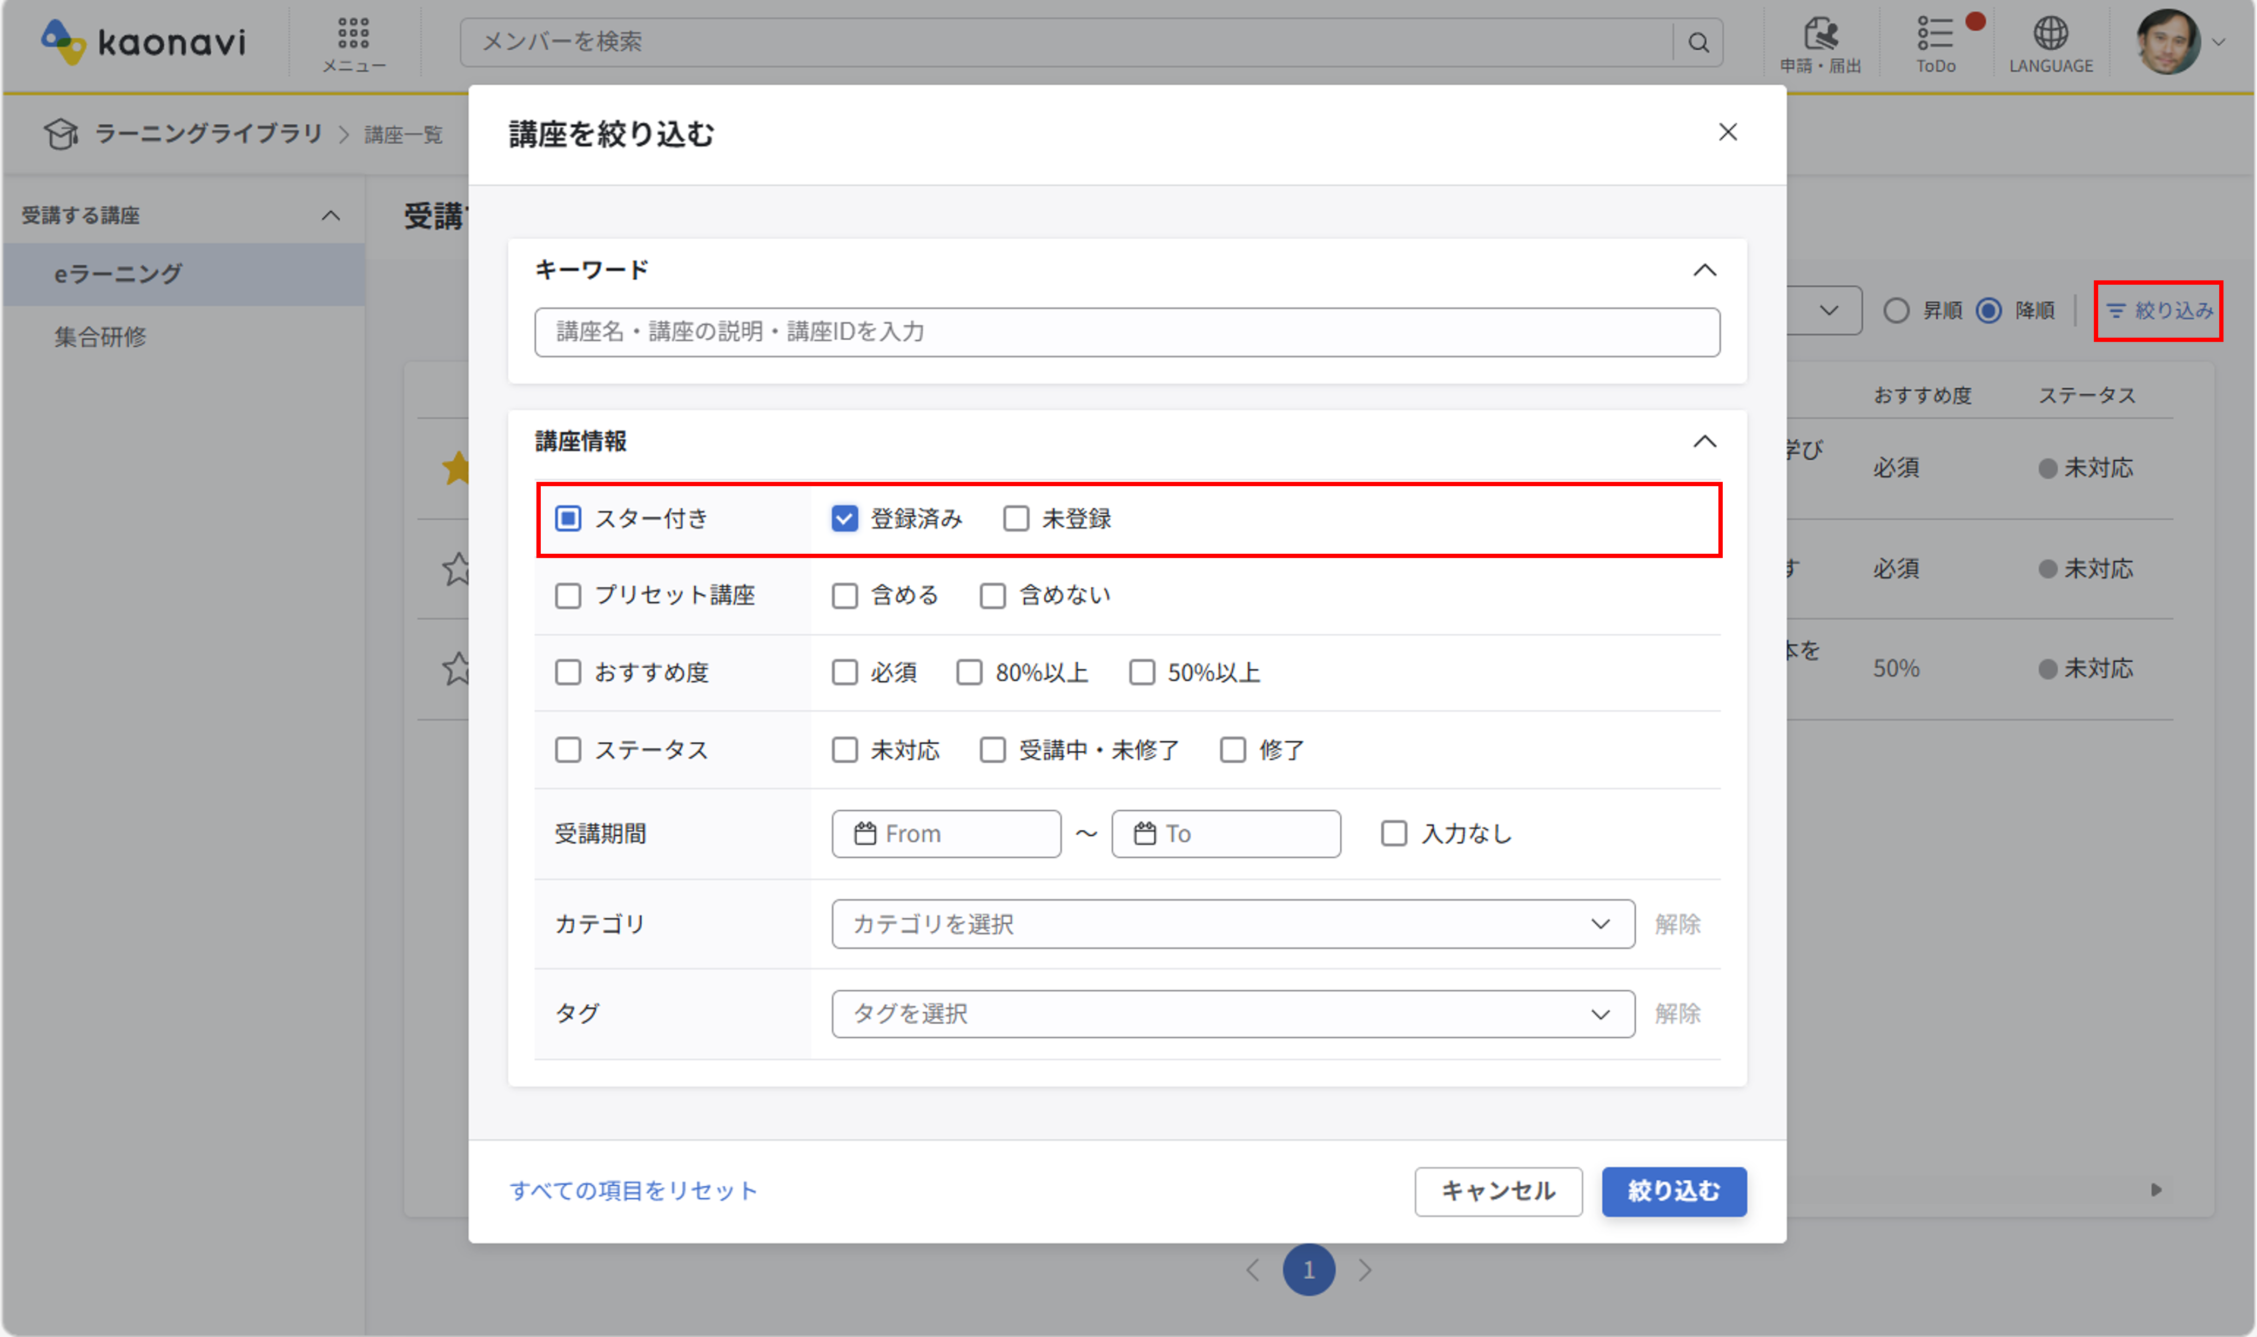Screen dimensions: 2257x1337
Task: Click the 50% recommendation value
Action: click(1896, 669)
